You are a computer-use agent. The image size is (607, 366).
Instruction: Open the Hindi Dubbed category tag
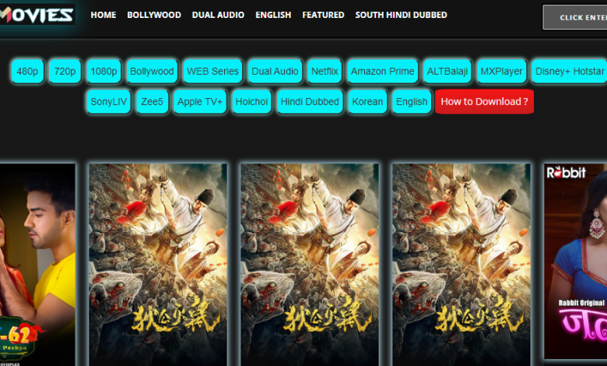coord(310,101)
